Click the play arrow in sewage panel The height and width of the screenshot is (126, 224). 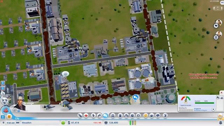(213, 110)
